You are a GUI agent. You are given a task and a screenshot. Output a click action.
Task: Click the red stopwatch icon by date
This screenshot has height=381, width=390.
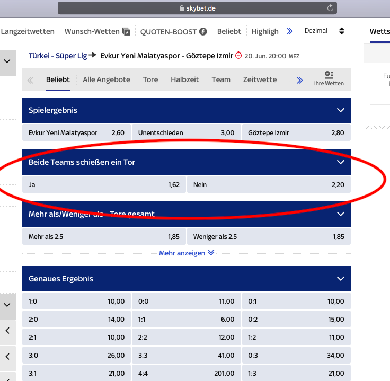pyautogui.click(x=238, y=55)
